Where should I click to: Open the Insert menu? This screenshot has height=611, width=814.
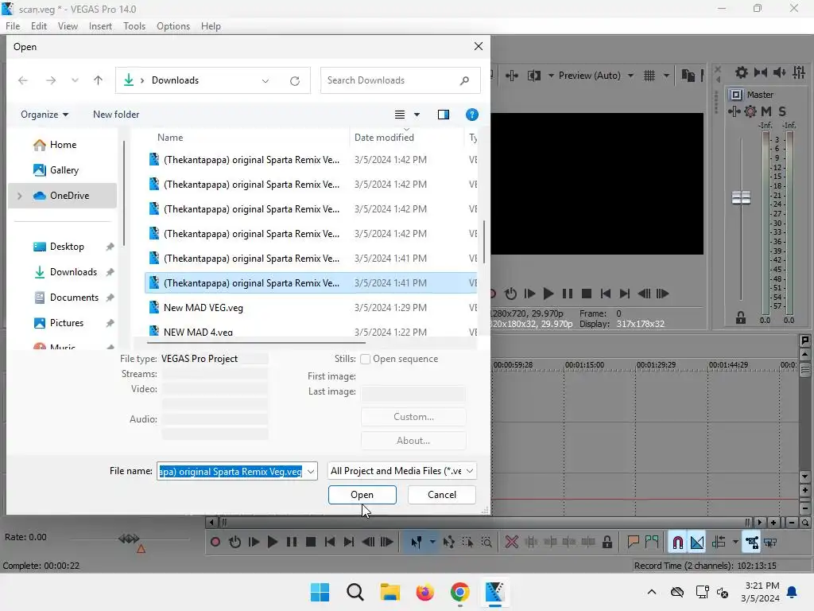(x=100, y=26)
